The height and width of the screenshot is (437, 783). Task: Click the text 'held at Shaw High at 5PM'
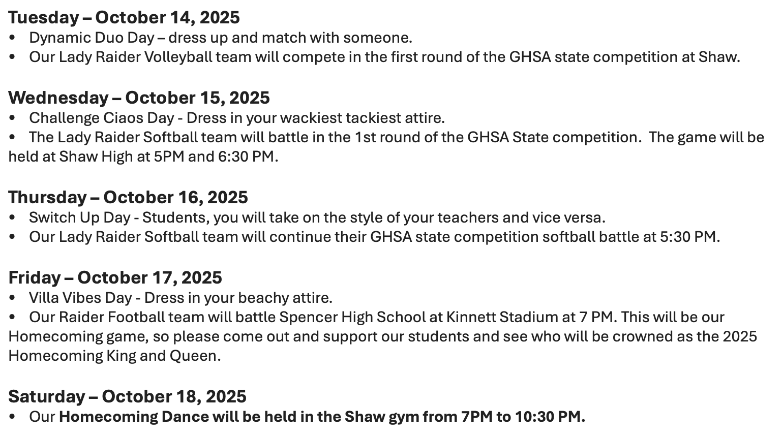97,157
